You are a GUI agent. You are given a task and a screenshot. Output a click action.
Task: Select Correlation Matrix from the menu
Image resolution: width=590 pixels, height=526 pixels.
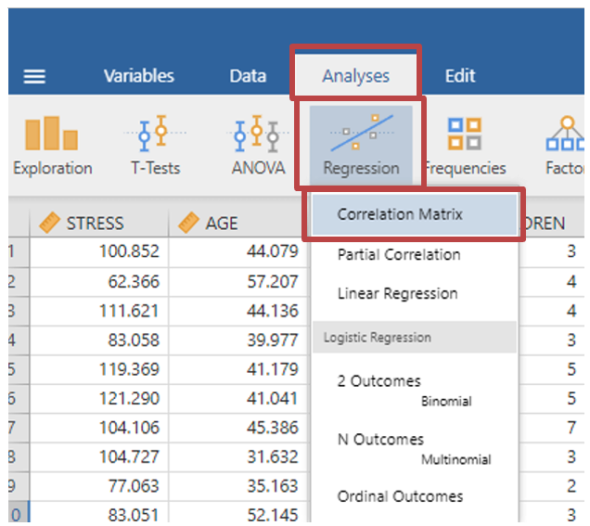click(399, 214)
